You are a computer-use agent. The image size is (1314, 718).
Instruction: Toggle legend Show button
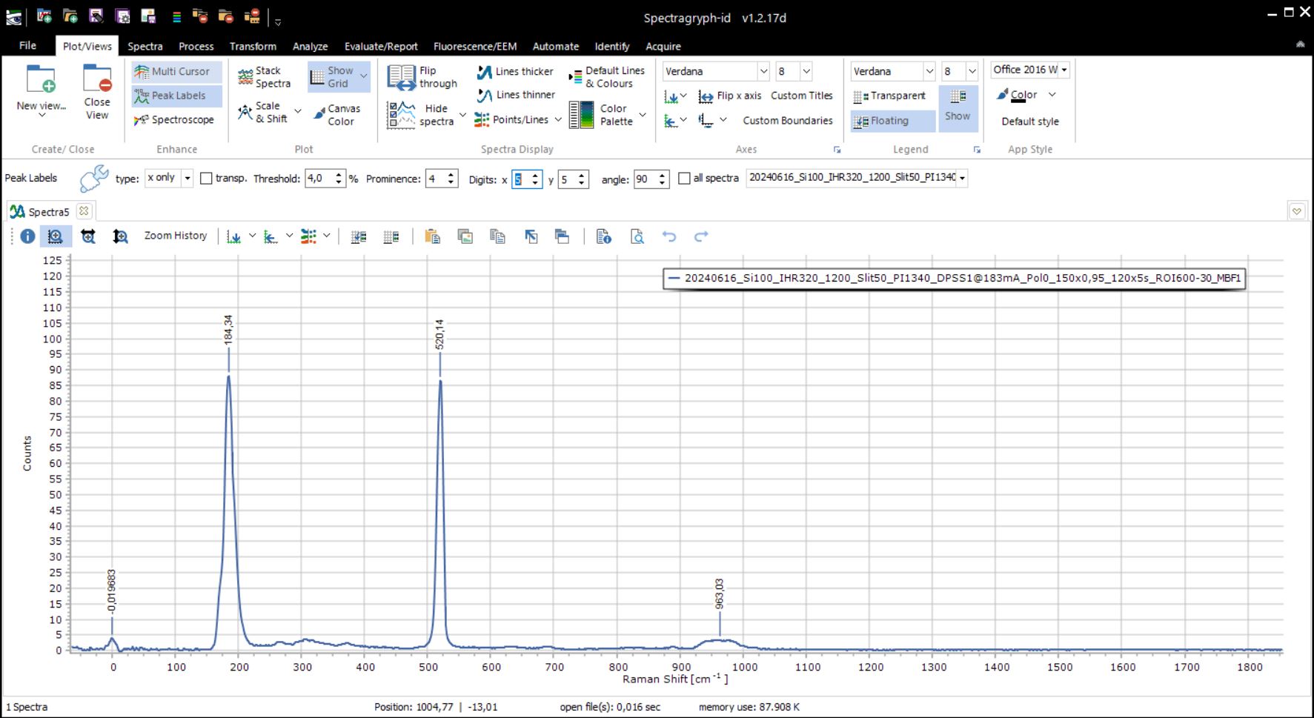click(x=958, y=108)
